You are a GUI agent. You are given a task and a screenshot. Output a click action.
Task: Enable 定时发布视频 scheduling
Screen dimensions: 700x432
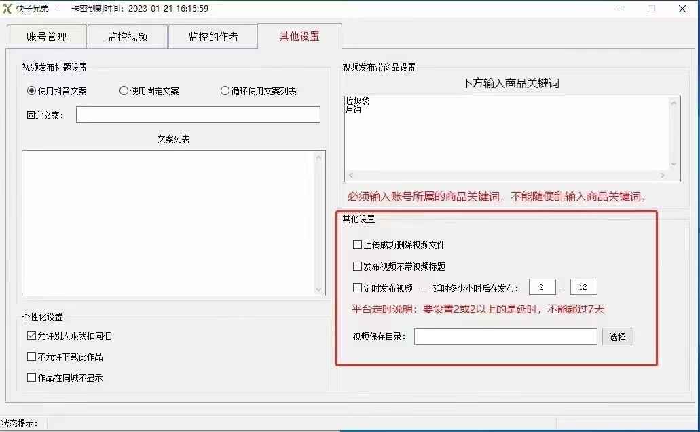point(357,288)
